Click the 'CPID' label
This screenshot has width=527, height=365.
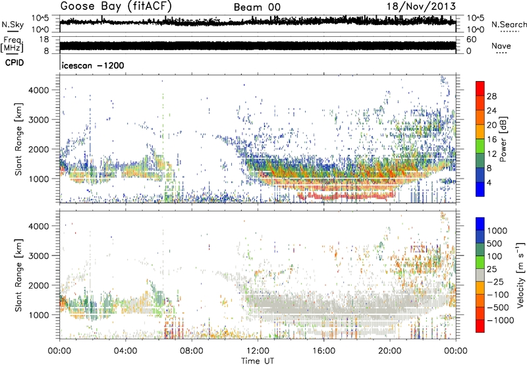(x=14, y=63)
